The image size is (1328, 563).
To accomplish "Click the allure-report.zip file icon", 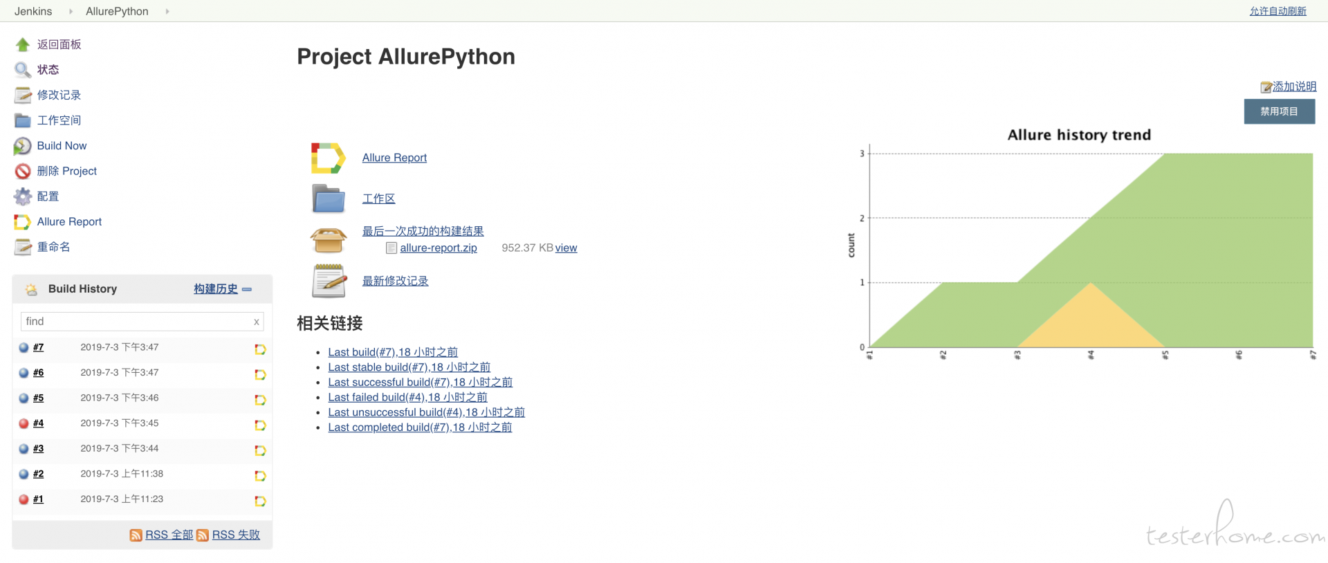I will coord(391,248).
